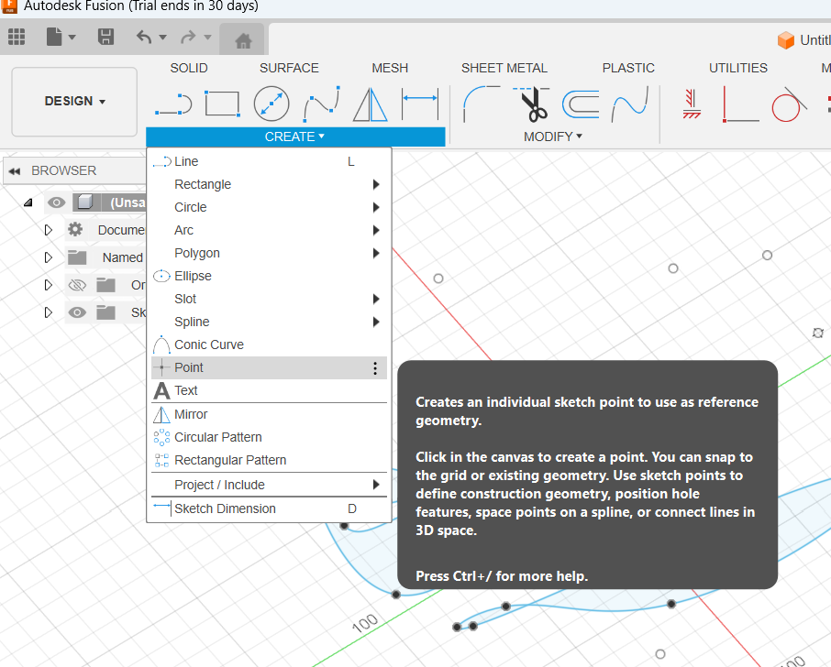Go to the Home tab icon
This screenshot has width=831, height=667.
click(243, 40)
